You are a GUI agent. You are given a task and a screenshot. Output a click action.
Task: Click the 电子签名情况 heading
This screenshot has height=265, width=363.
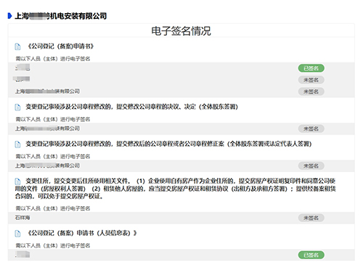(x=181, y=31)
